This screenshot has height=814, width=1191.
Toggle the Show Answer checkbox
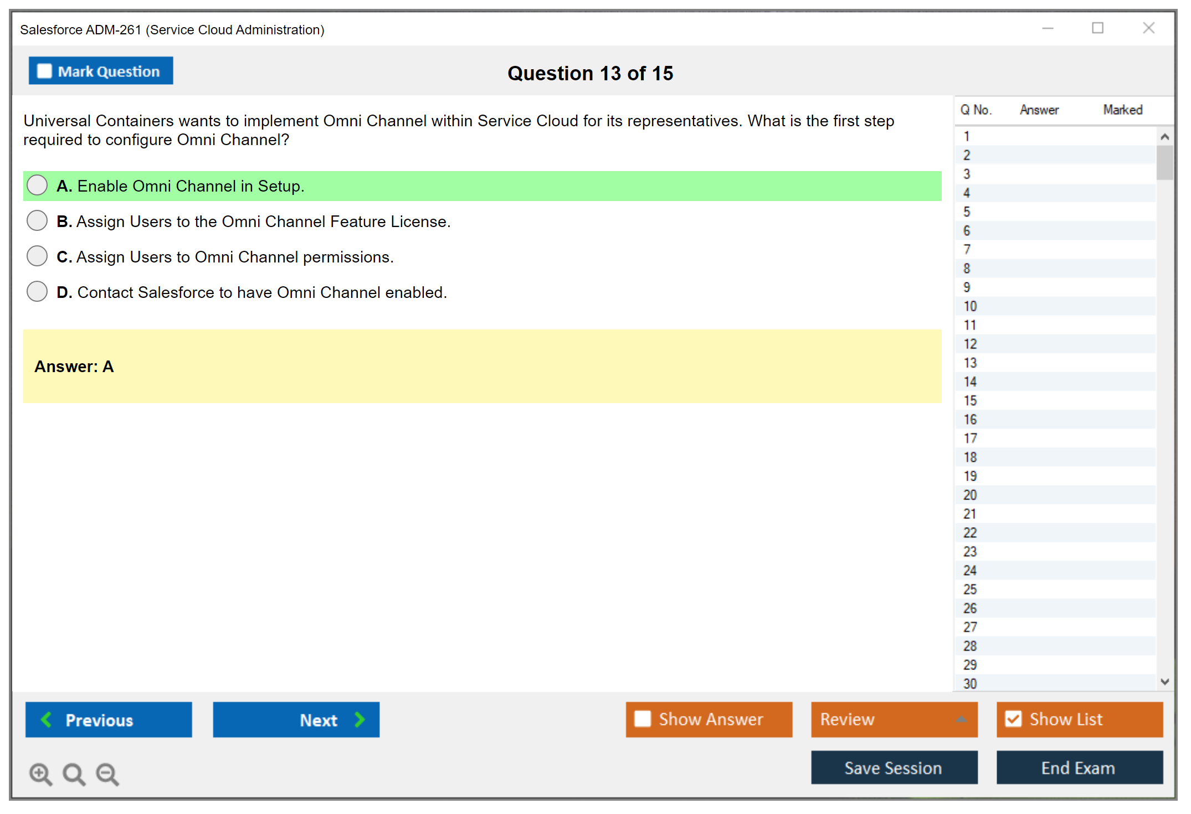[643, 719]
